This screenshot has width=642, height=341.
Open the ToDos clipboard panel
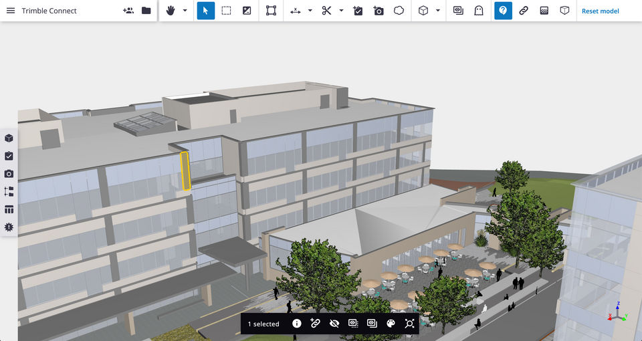(9, 156)
